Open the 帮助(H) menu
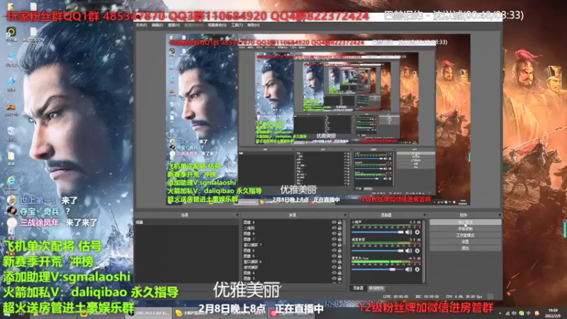Image resolution: width=567 pixels, height=319 pixels. point(254,26)
